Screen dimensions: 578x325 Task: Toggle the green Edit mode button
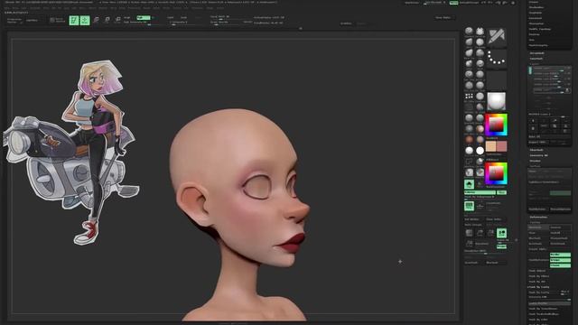coord(74,20)
